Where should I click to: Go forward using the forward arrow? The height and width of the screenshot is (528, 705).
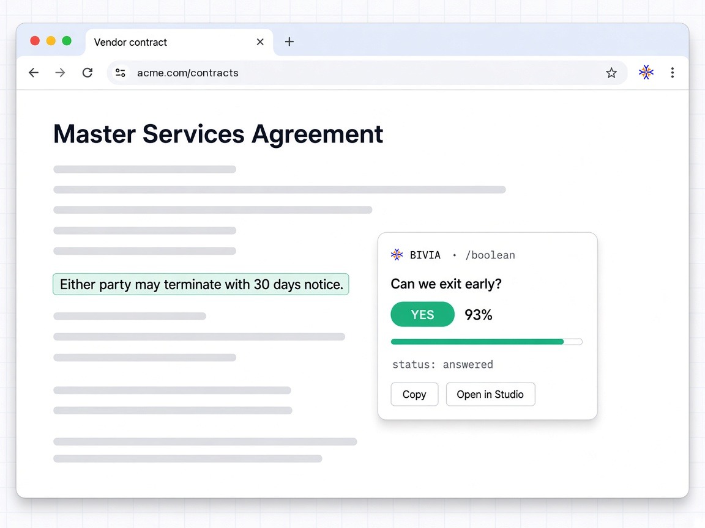(x=60, y=73)
